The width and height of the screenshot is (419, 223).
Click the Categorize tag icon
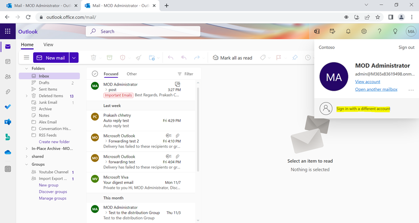(x=263, y=58)
